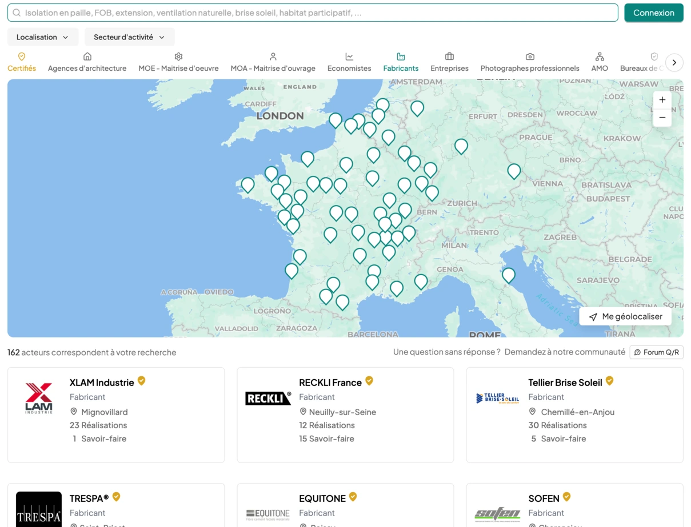Click the TRESPA logo thumbnail
This screenshot has width=691, height=527.
click(x=39, y=509)
